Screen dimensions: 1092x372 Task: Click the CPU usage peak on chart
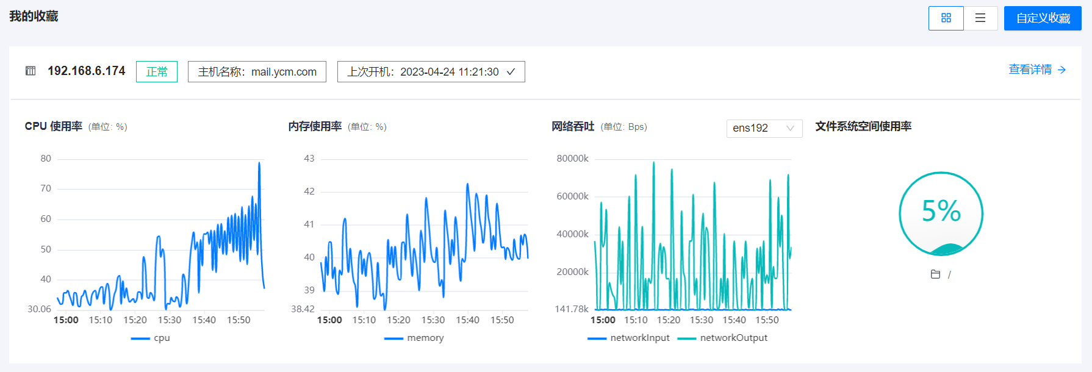coord(259,163)
